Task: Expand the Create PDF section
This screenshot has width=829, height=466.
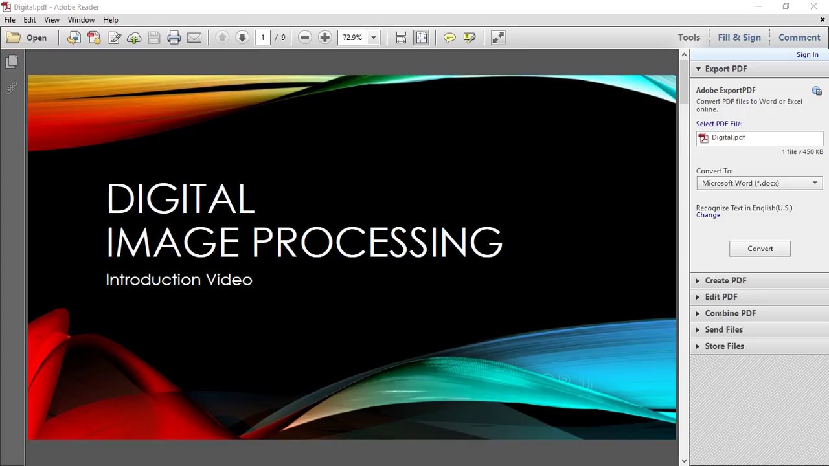Action: (x=759, y=280)
